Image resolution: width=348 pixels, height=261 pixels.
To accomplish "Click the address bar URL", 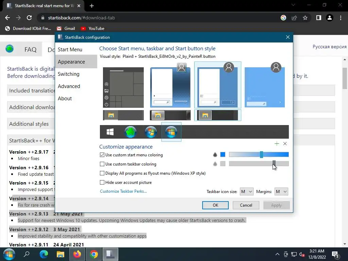I will (82, 18).
